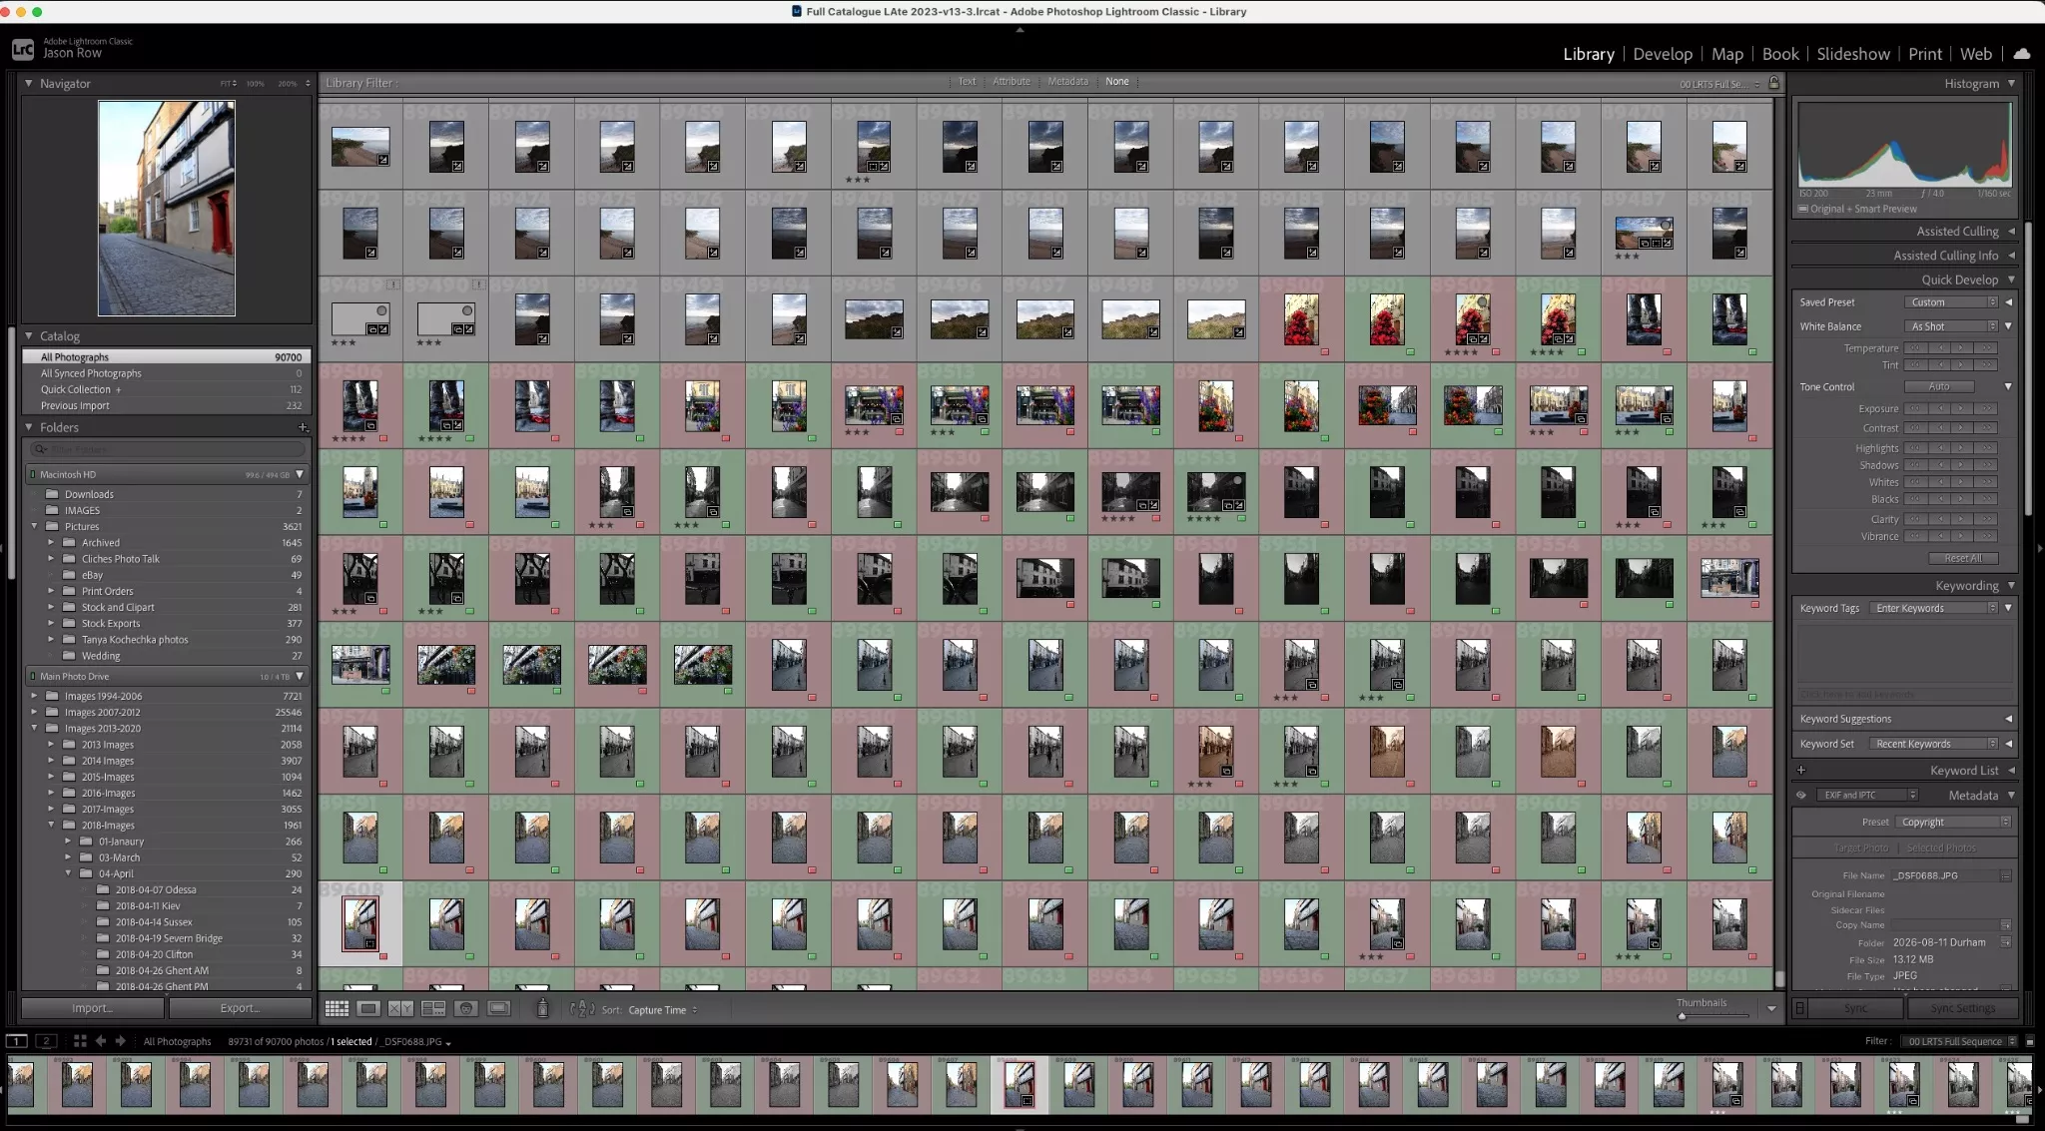This screenshot has width=2045, height=1131.
Task: Click Auto tone control button
Action: coord(1939,386)
